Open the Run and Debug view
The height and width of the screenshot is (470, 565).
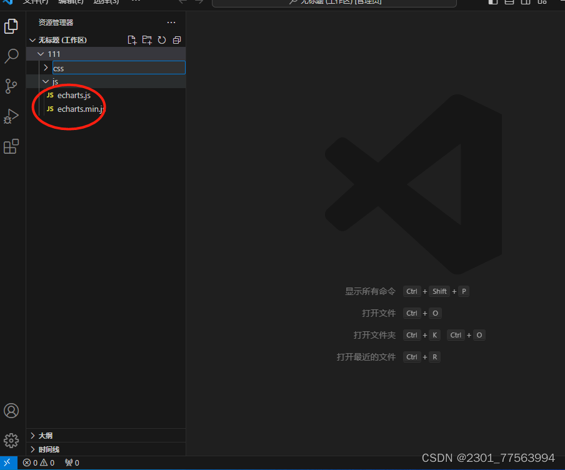coord(11,116)
